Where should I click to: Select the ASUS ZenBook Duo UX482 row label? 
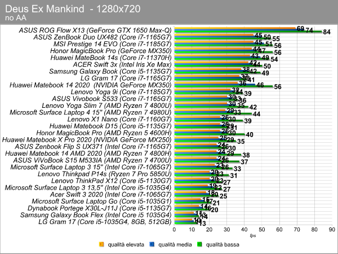coord(103,37)
